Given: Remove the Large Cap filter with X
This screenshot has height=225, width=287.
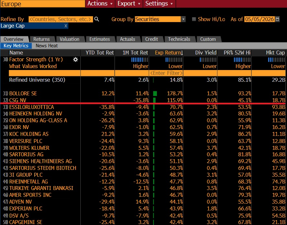Looking at the screenshot, I should [66, 26].
